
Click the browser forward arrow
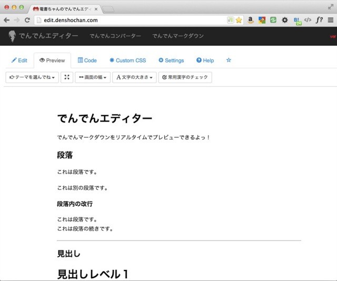17,20
